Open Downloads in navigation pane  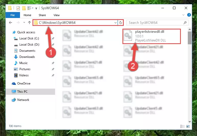[x=27, y=57]
